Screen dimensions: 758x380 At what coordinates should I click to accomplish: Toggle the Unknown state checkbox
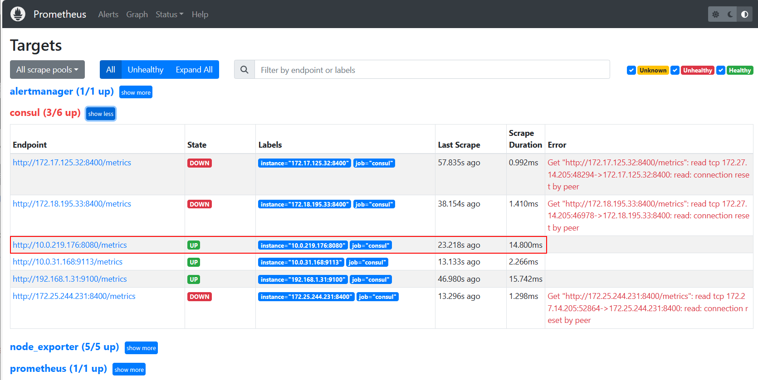[x=631, y=70]
